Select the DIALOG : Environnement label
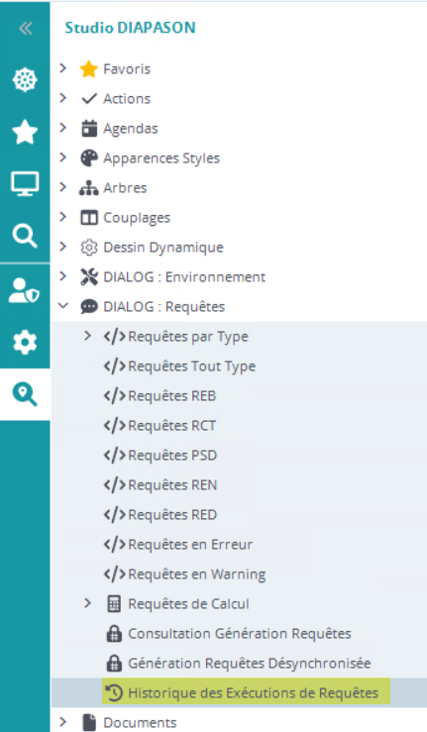This screenshot has width=427, height=732. 184,276
